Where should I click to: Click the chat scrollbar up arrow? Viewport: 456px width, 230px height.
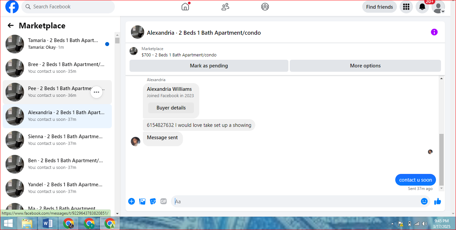442,79
